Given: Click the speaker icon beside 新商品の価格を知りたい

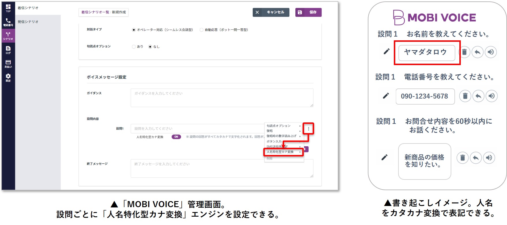Looking at the screenshot, I should click(x=489, y=158).
